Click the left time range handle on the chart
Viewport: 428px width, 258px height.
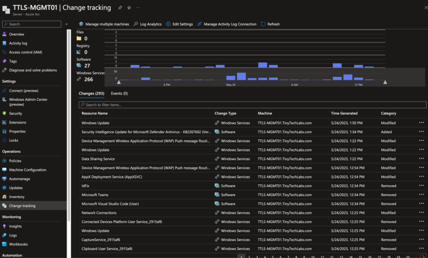[119, 82]
